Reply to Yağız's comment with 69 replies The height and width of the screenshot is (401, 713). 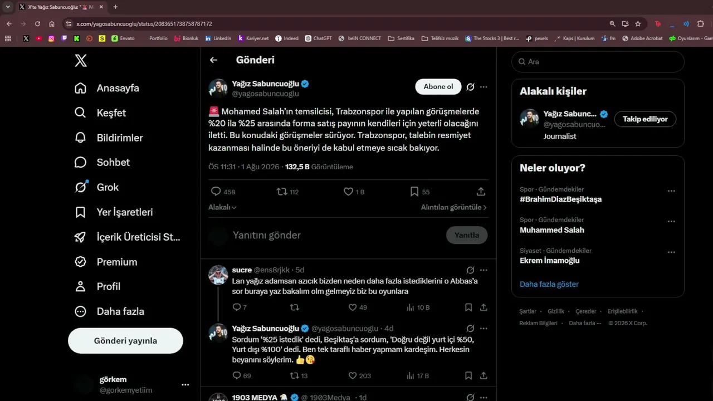tap(242, 376)
